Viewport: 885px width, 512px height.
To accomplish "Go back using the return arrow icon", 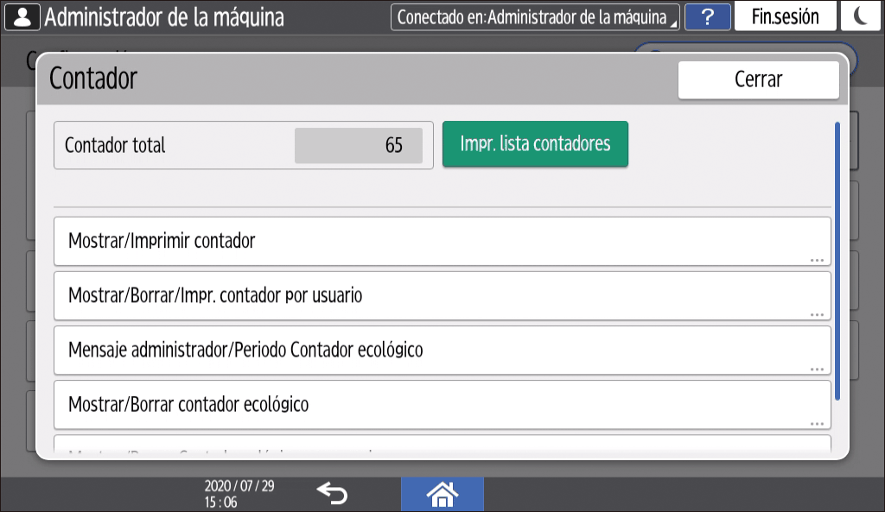I will tap(331, 493).
